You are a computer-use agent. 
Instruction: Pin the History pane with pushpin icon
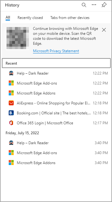pos(104,5)
